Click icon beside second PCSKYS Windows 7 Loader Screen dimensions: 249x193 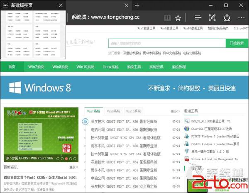tap(187, 144)
